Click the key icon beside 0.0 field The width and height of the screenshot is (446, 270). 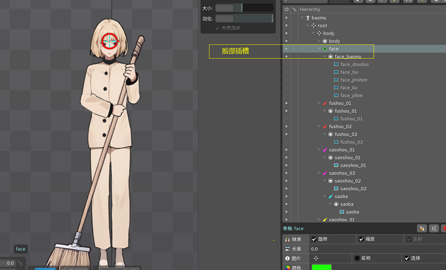[x=20, y=263]
